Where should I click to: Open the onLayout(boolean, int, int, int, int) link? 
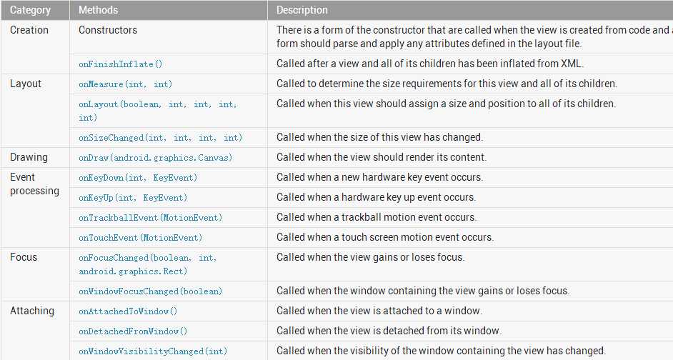pyautogui.click(x=157, y=111)
